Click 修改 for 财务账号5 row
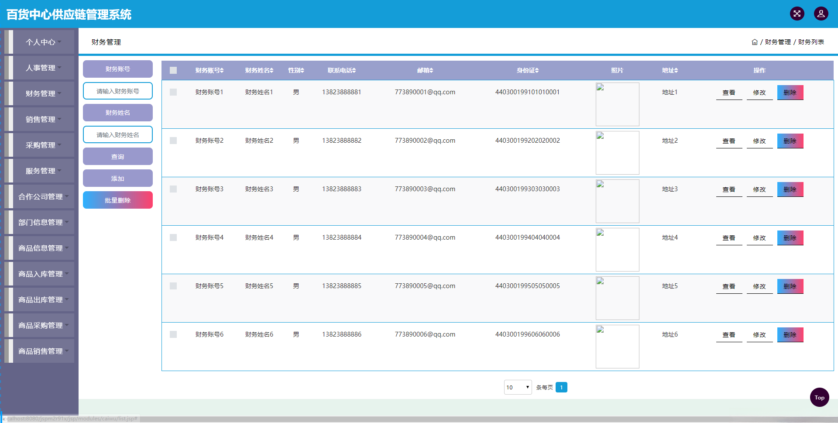 (759, 286)
